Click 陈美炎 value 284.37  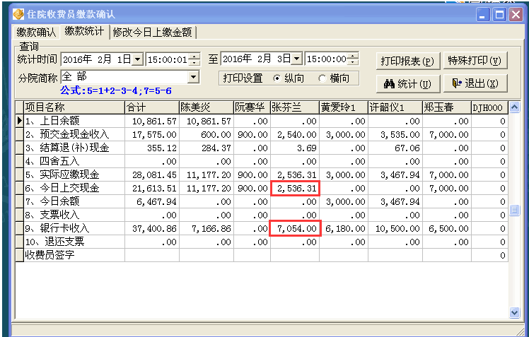point(207,148)
